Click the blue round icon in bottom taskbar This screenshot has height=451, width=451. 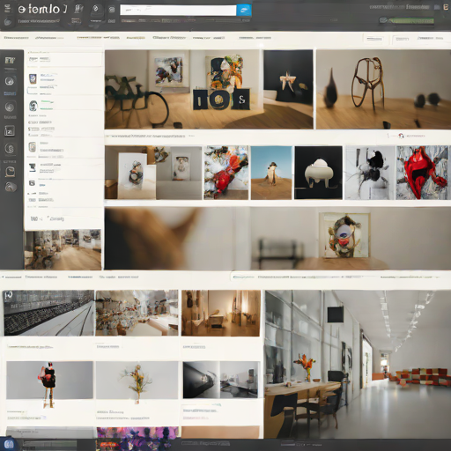(x=9, y=444)
